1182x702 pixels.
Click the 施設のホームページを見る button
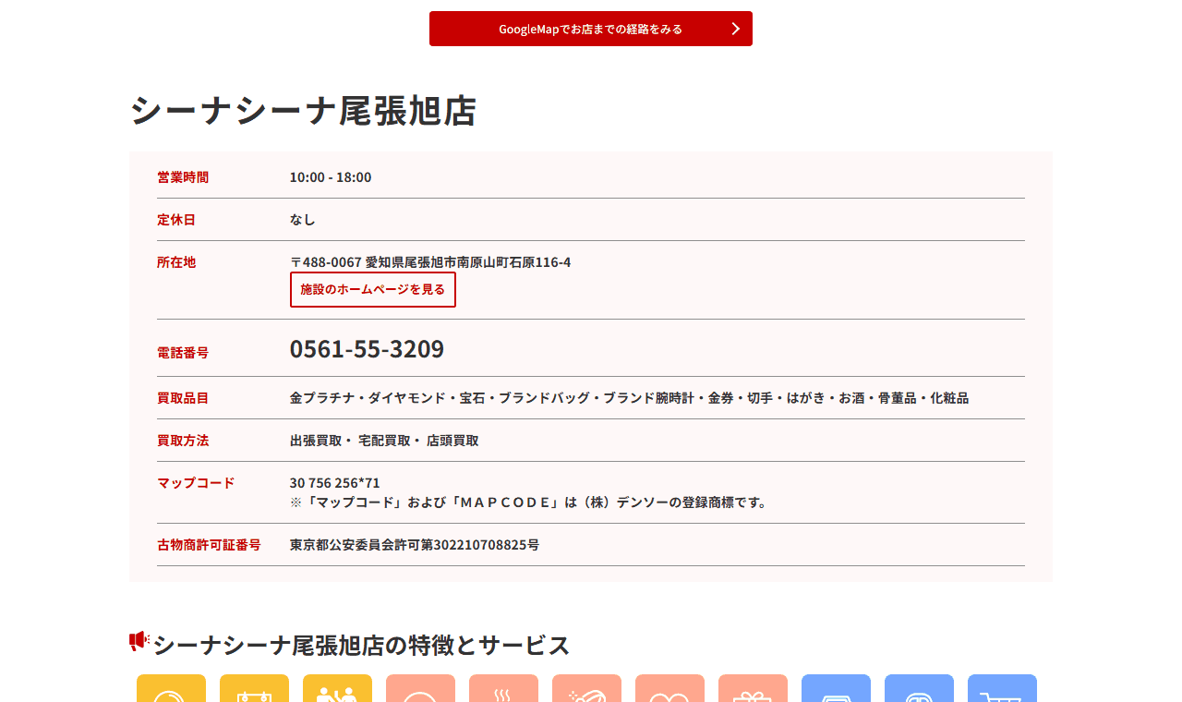tap(373, 289)
